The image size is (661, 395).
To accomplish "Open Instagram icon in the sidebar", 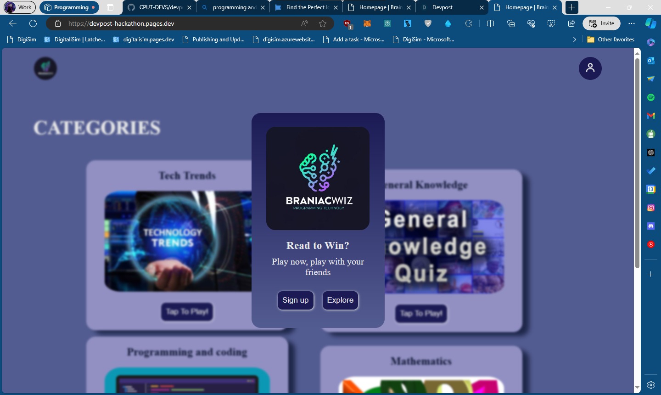I will tap(650, 208).
